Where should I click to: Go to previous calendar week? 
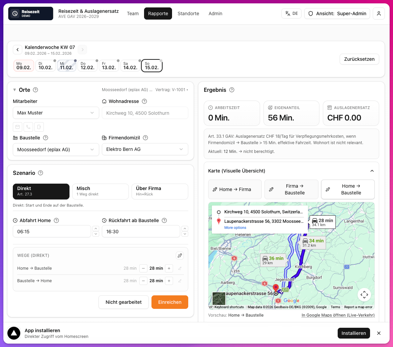pyautogui.click(x=18, y=50)
